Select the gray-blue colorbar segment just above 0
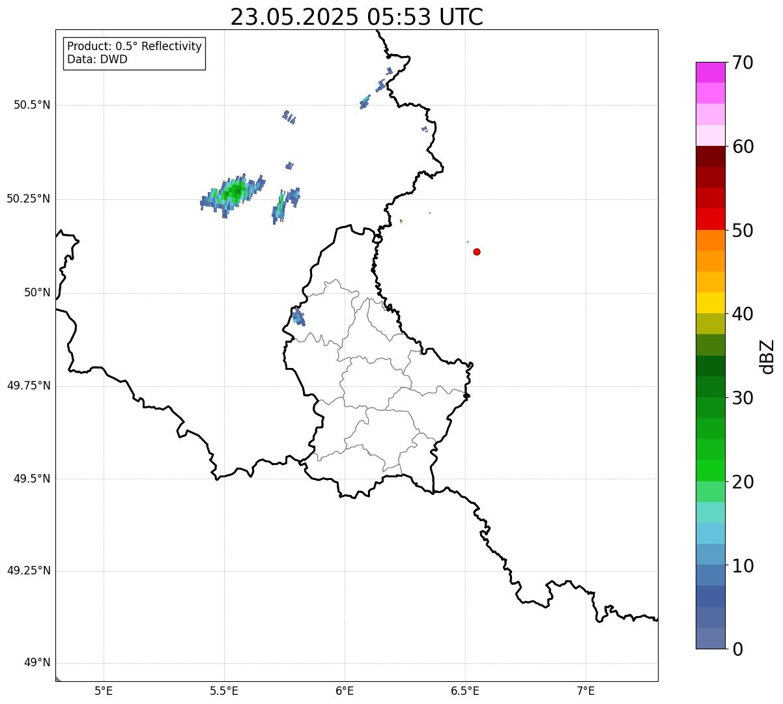The width and height of the screenshot is (783, 704). click(710, 638)
